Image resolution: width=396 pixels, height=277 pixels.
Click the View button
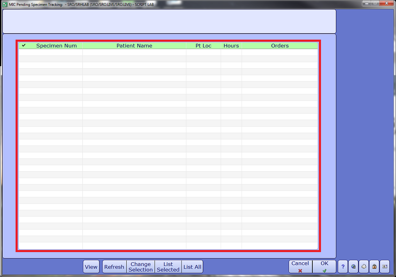[91, 267]
